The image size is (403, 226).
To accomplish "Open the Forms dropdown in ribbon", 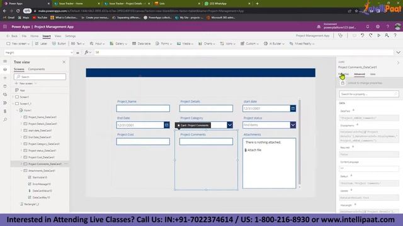I will (164, 43).
